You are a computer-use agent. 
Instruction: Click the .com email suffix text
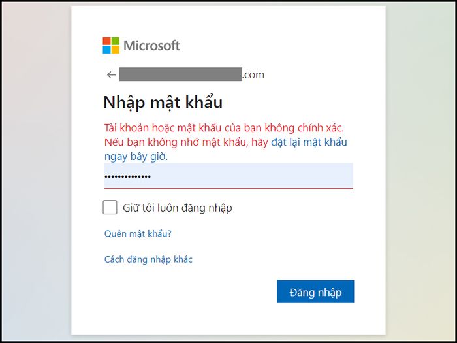253,75
